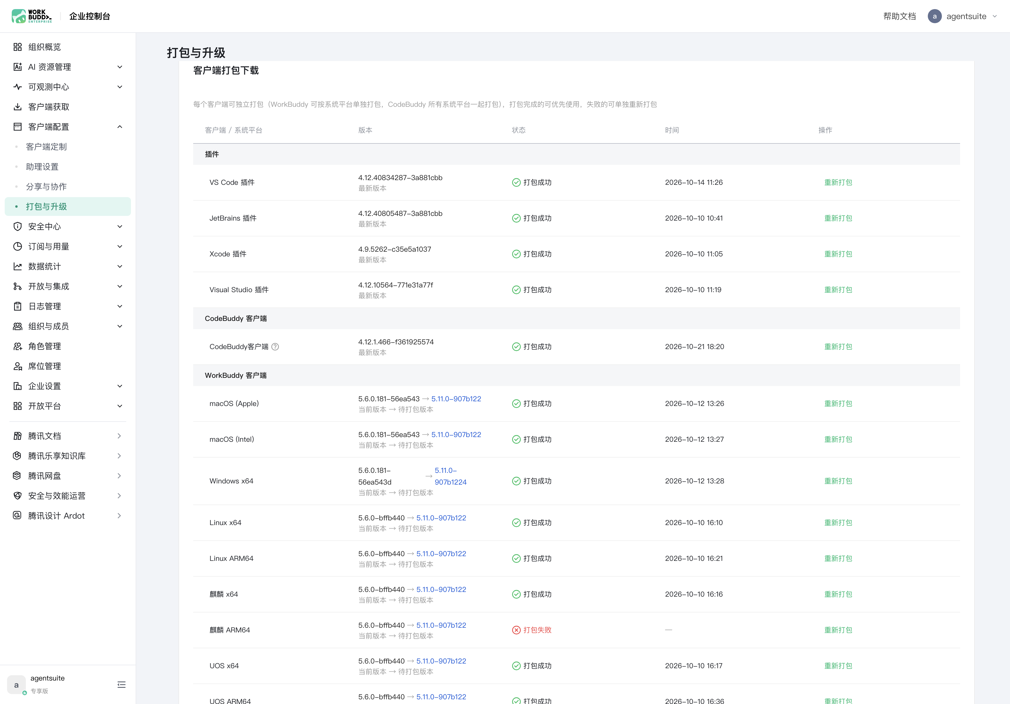
Task: Expand the 组织与成员 menu chevron
Action: click(x=120, y=326)
